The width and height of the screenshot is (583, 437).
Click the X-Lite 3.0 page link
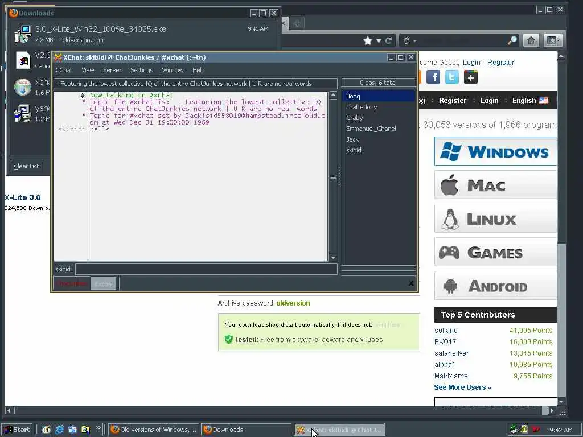[x=23, y=197]
